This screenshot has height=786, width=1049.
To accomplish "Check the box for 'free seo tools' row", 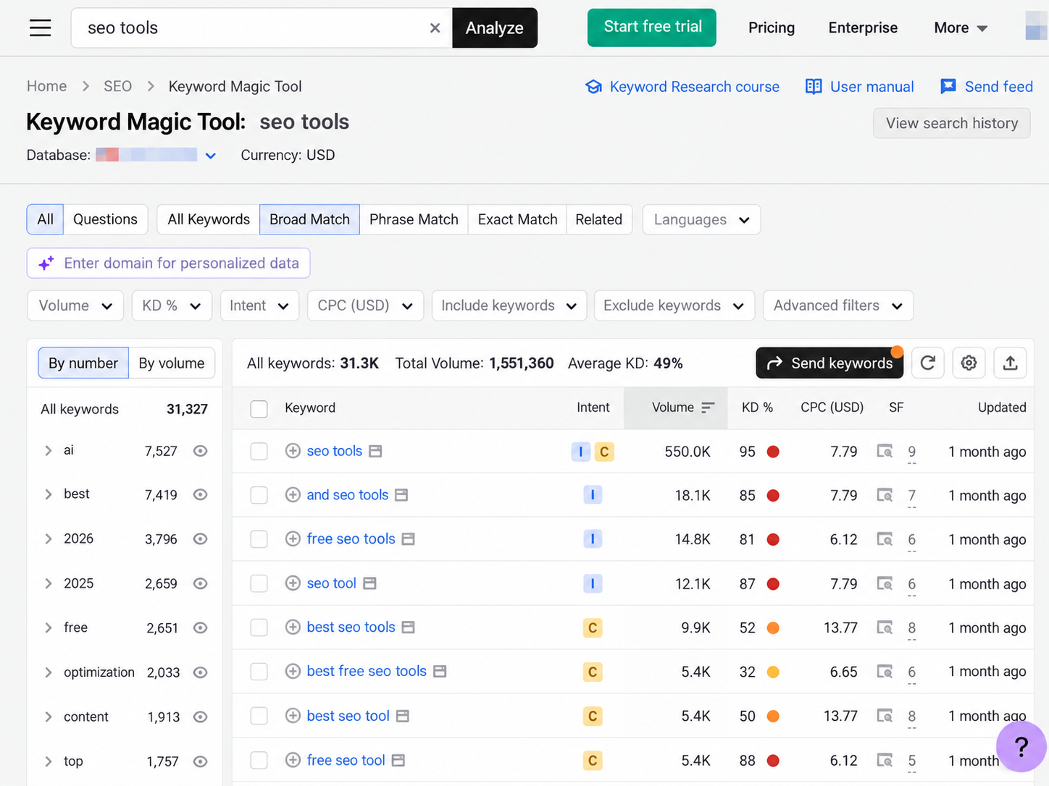I will click(x=259, y=539).
